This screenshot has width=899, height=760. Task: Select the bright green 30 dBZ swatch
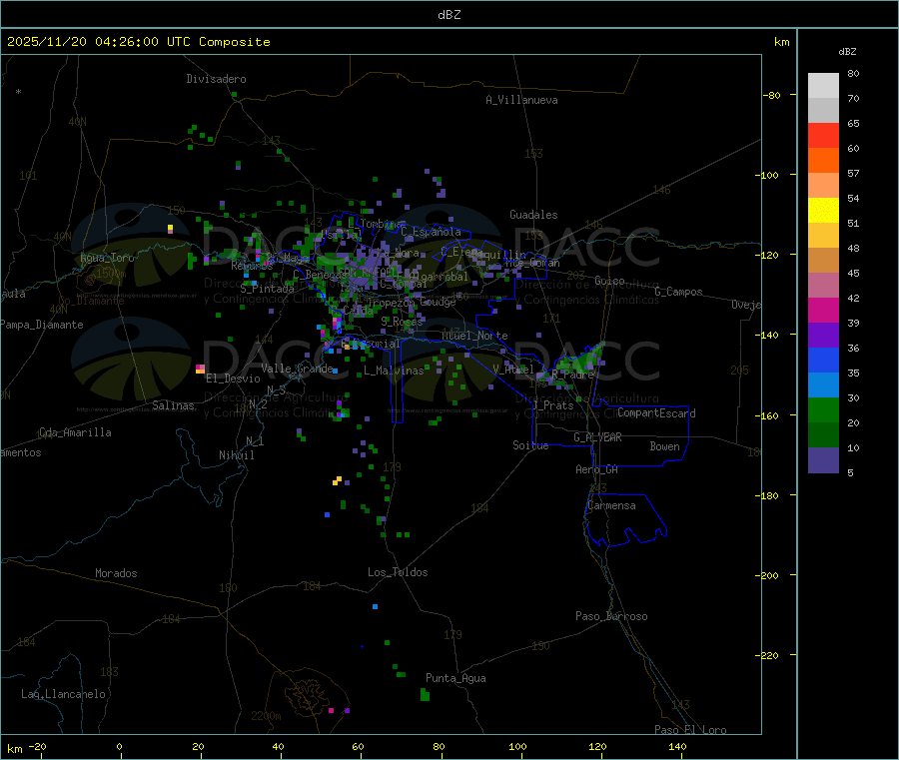[823, 409]
